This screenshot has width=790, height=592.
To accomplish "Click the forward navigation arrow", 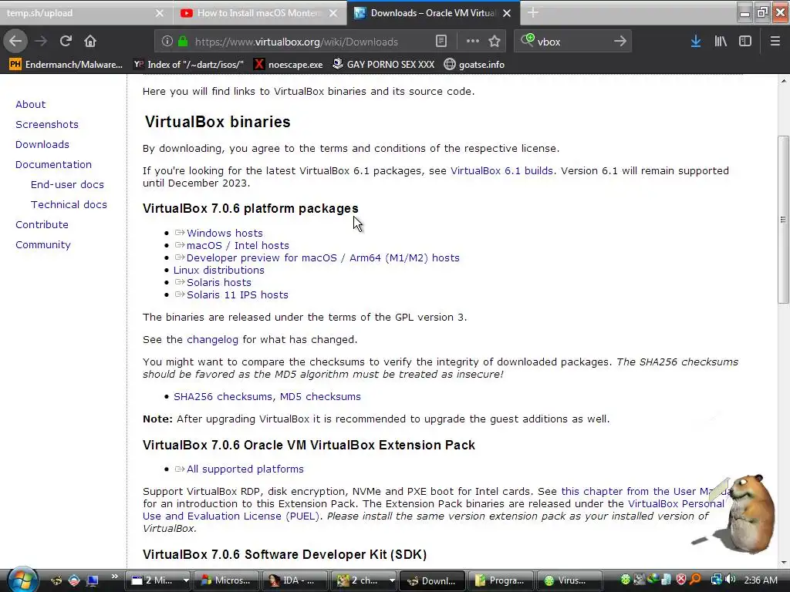I will 41,42.
